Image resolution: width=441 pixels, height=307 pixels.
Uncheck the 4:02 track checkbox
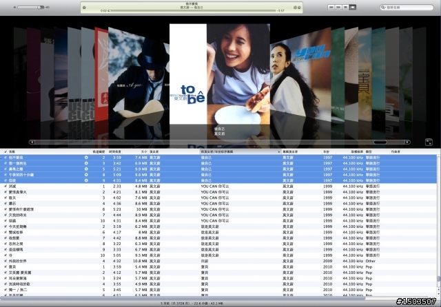tap(6, 198)
